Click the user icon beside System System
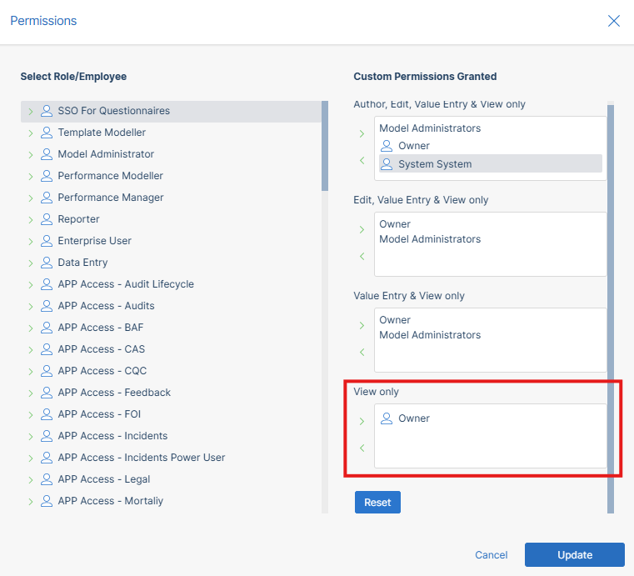Screen dimensions: 634x576 click(387, 164)
